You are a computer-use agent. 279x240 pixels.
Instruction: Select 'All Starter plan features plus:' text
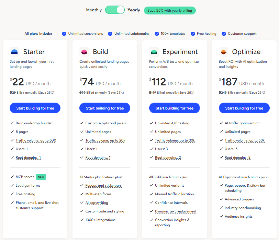tap(101, 177)
